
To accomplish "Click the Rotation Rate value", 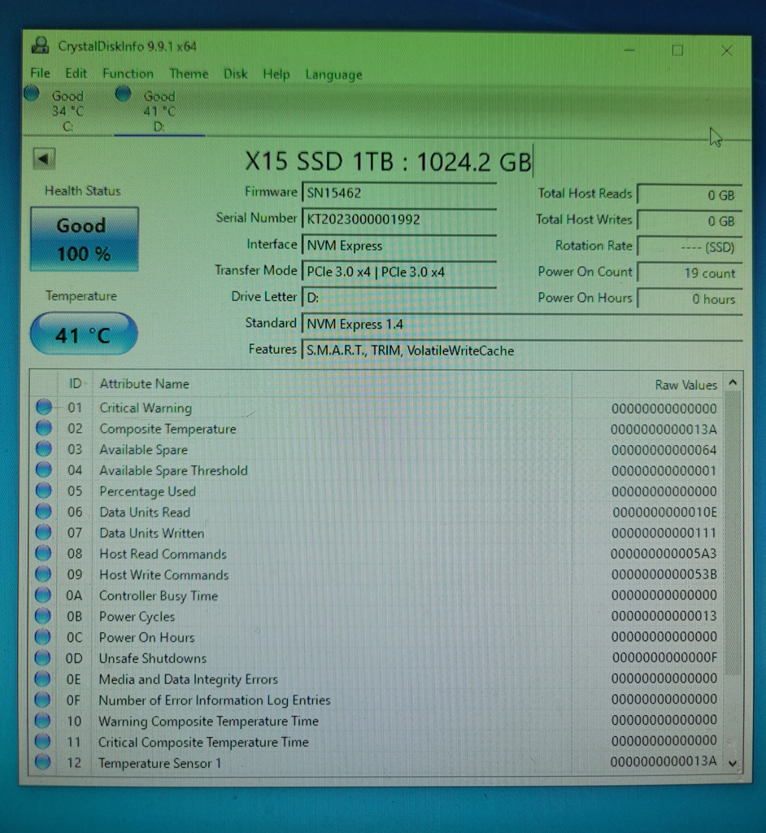I will click(x=689, y=247).
